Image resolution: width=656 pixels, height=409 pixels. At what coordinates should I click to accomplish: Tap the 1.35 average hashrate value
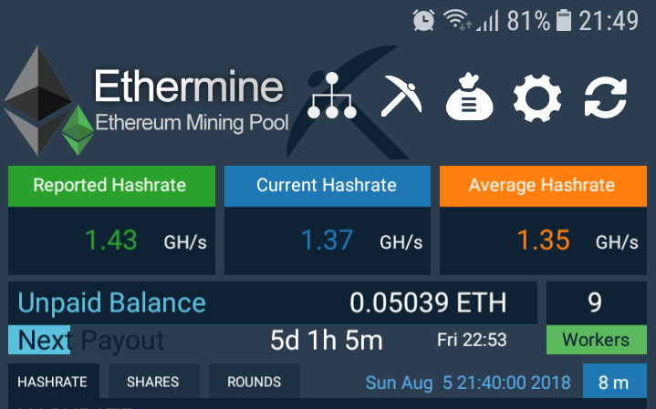(543, 240)
